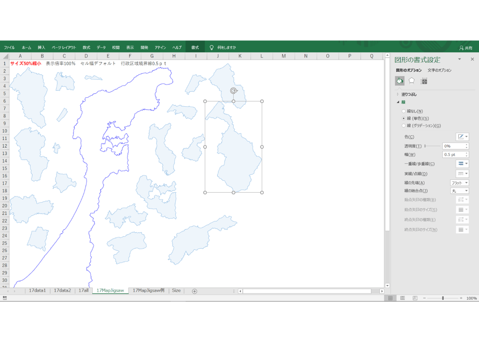Open the 終点矢印の種類(E) dropdown
This screenshot has width=479, height=342.
click(462, 220)
